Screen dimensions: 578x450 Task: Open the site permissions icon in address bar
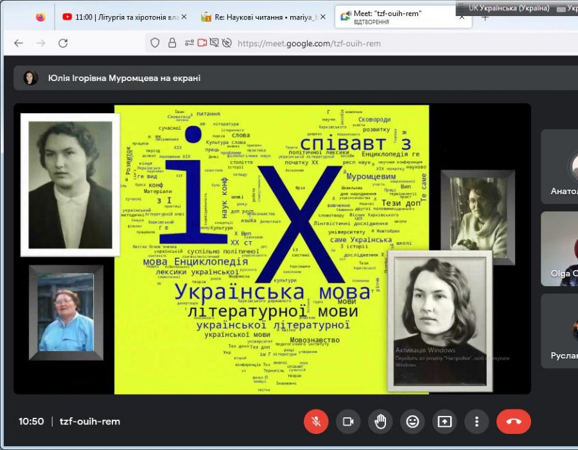click(x=189, y=43)
